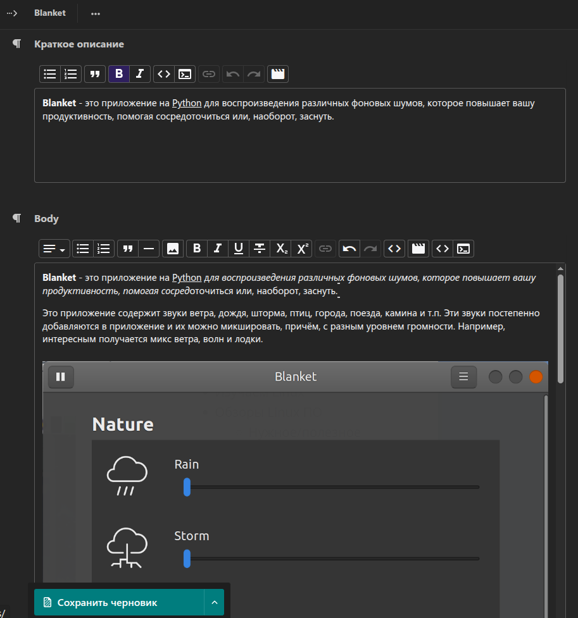
Task: Toggle bold in Body toolbar
Action: pyautogui.click(x=197, y=249)
